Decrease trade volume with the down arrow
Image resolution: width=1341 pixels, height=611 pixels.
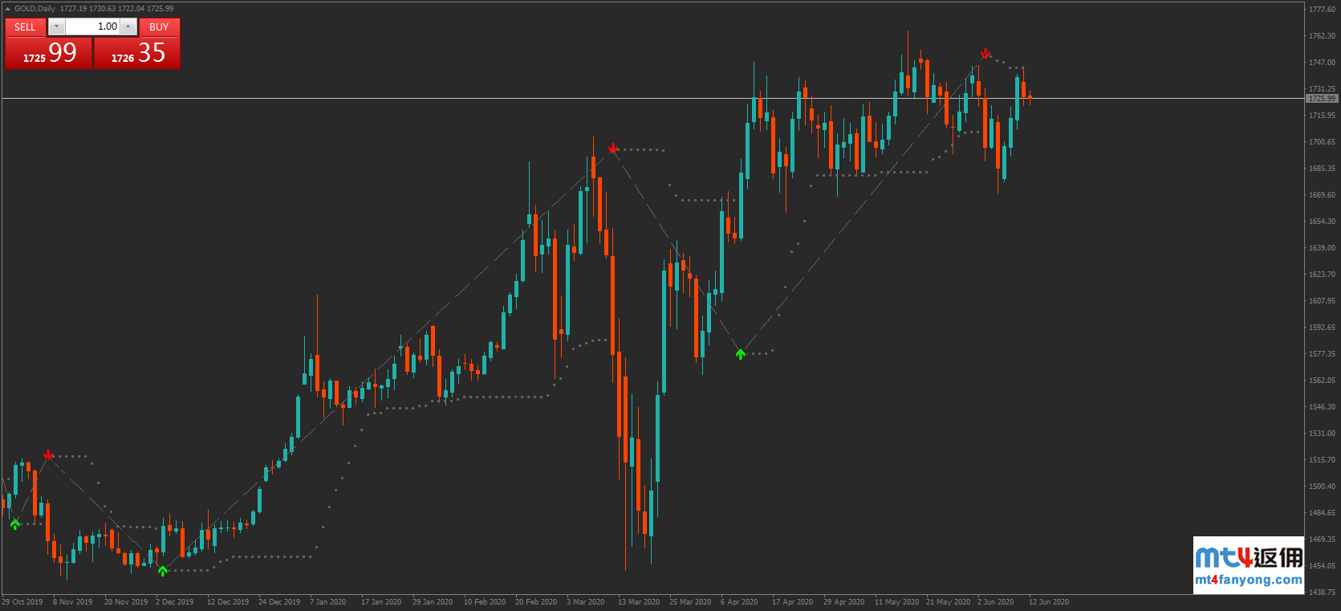click(x=56, y=26)
